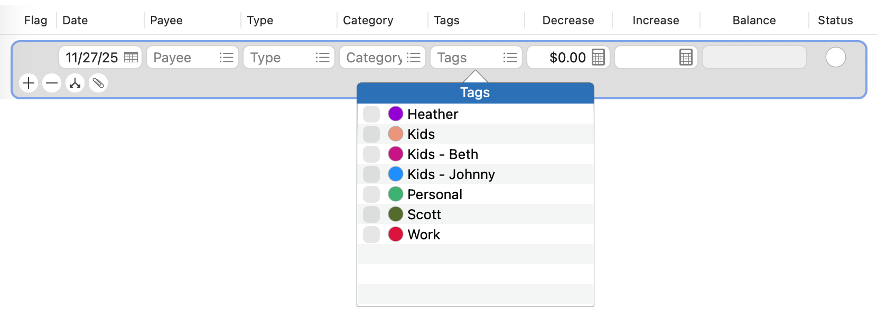The image size is (877, 317).
Task: Click the minus icon to remove a transaction
Action: coord(52,83)
